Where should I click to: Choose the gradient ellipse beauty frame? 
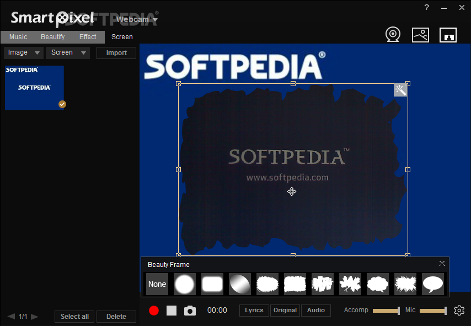click(240, 284)
